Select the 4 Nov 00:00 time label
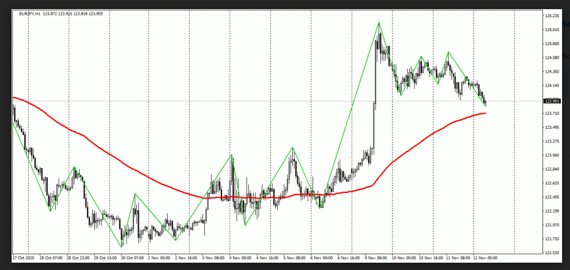The height and width of the screenshot is (270, 570). point(241,258)
